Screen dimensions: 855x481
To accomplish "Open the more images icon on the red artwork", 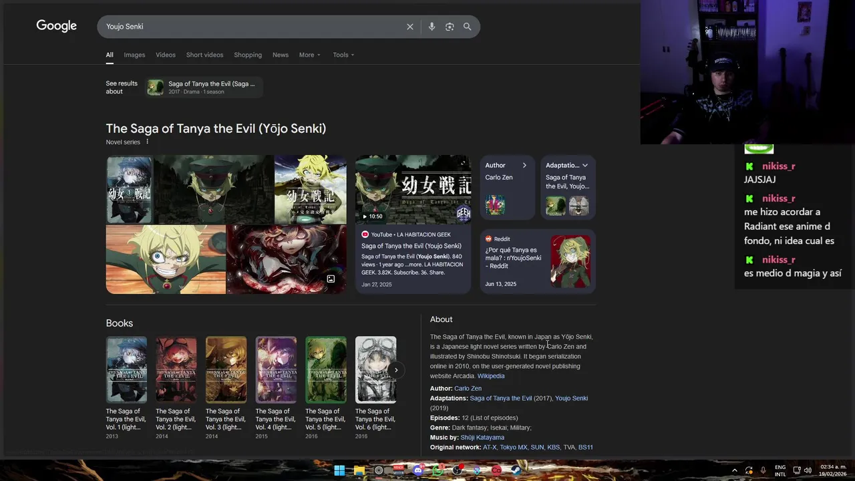I will 331,279.
